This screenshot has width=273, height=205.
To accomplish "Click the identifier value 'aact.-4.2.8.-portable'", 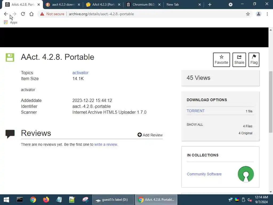I will pos(91,106).
